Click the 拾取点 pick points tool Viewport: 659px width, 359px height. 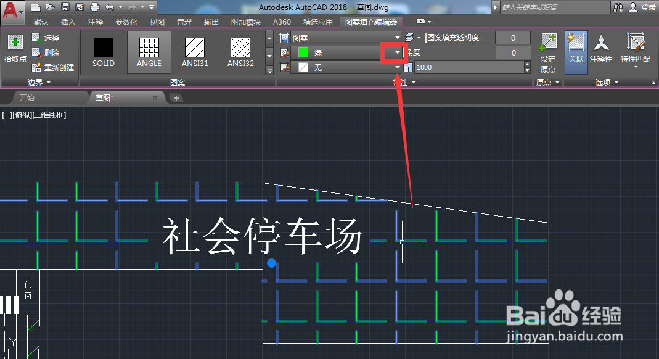tap(15, 49)
